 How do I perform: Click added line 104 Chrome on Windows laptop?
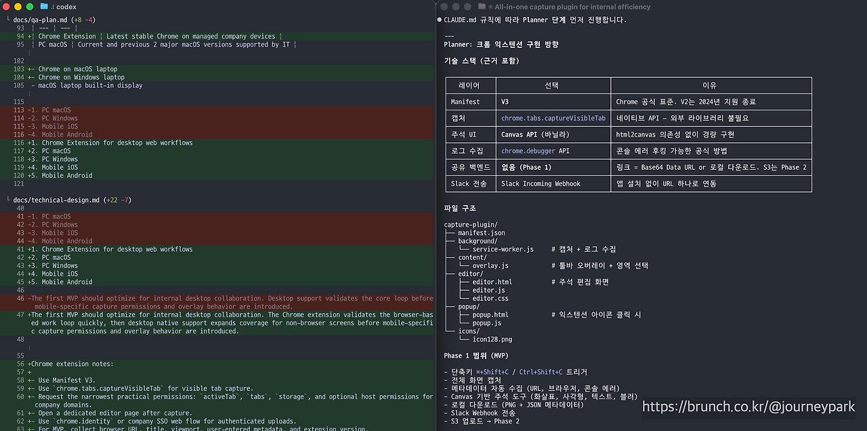[217, 77]
